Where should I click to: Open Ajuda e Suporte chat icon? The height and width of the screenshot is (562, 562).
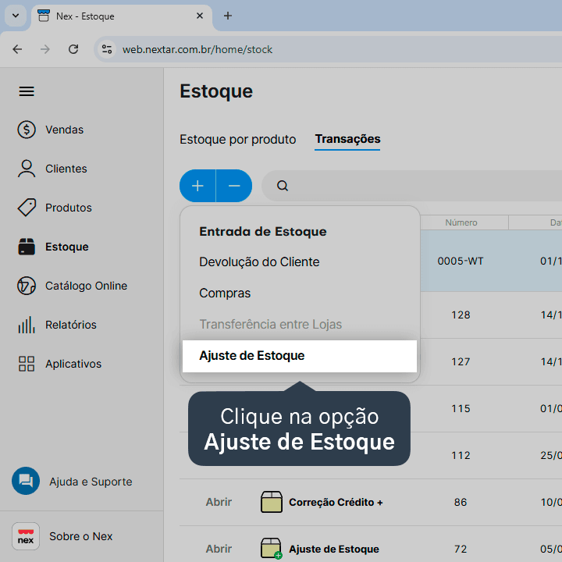pyautogui.click(x=26, y=481)
